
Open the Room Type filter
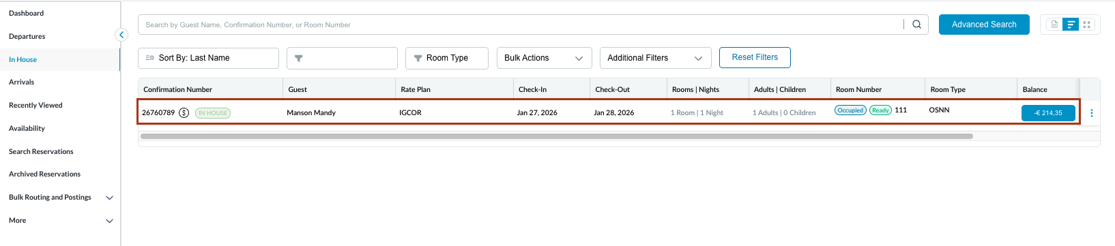(447, 58)
